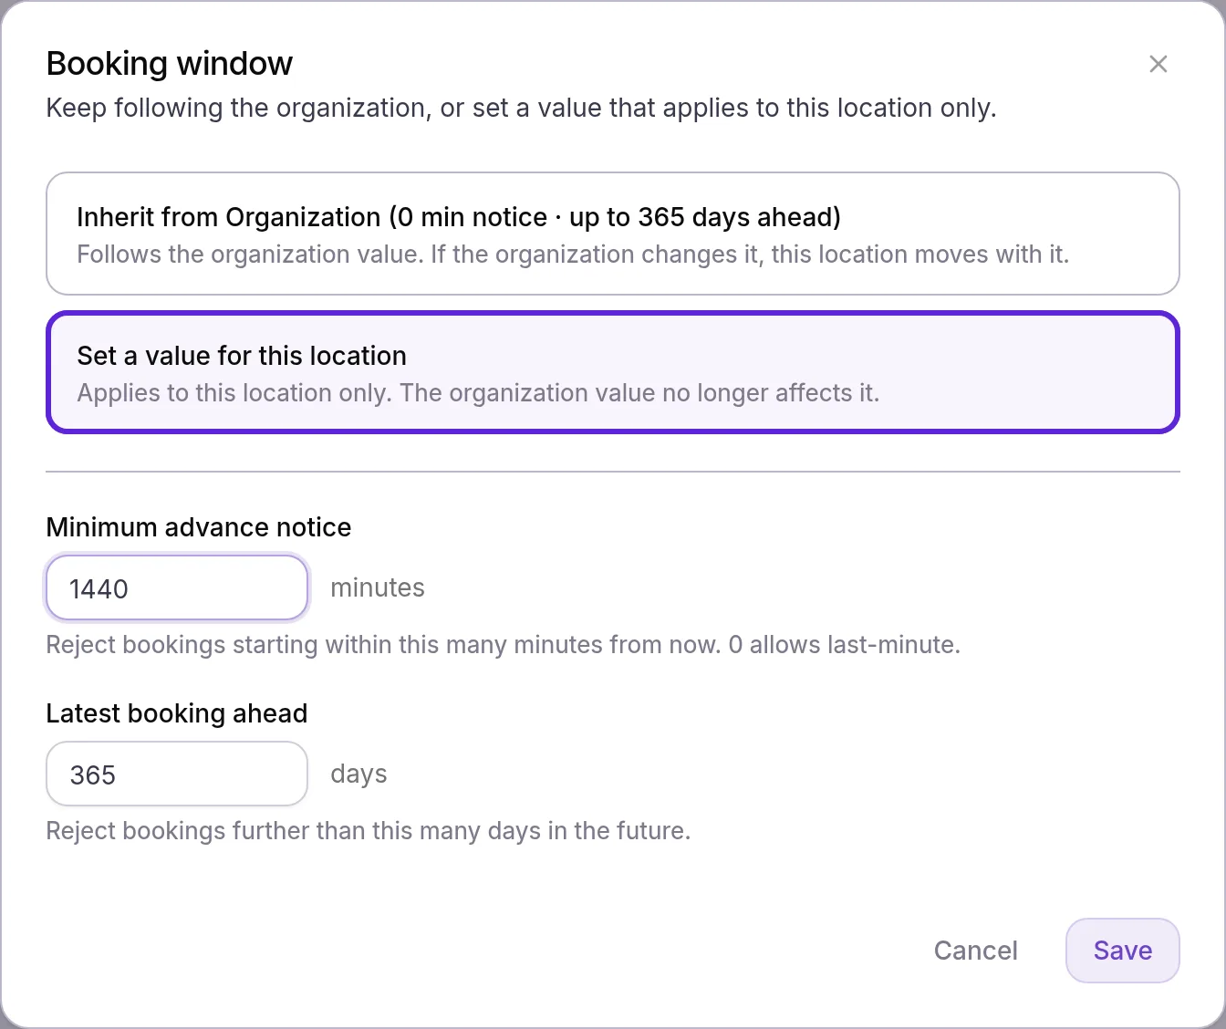
Task: Save the booking window settings
Action: [x=1122, y=951]
